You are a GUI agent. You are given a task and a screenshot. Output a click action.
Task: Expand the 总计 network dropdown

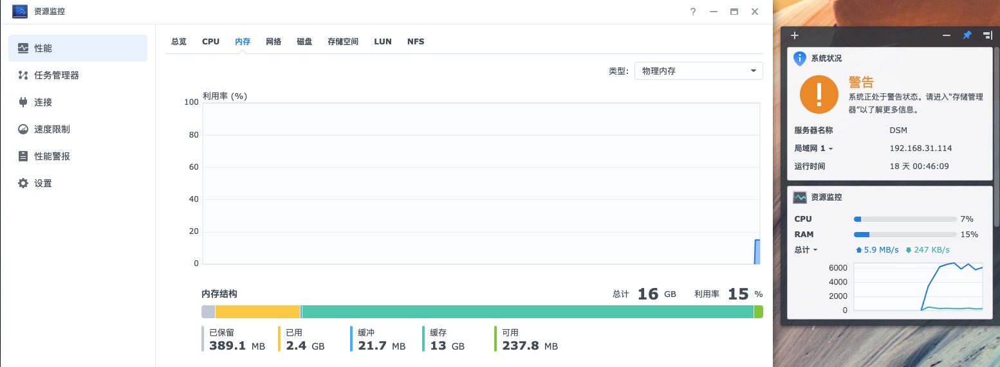coord(806,250)
